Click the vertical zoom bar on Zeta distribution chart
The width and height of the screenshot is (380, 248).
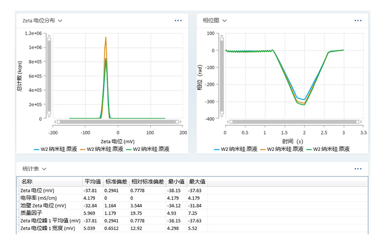(x=48, y=76)
